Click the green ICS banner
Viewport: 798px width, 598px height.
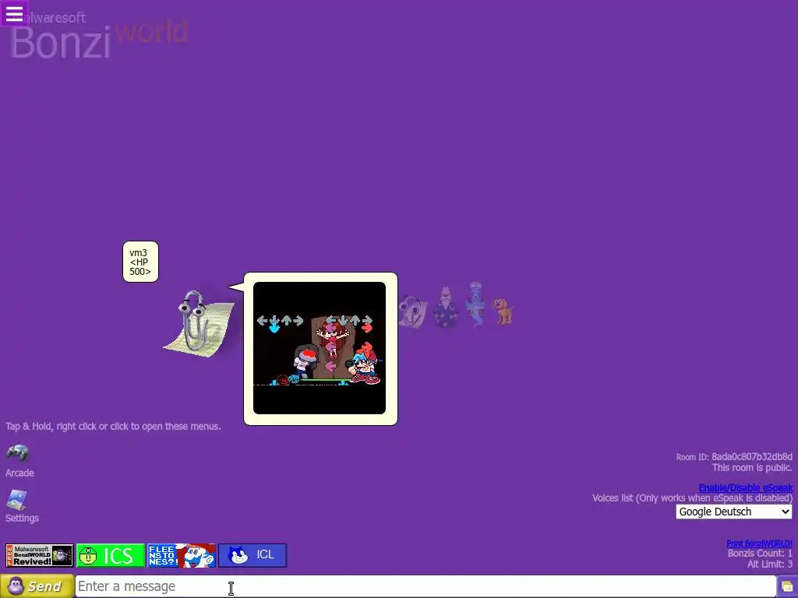111,555
